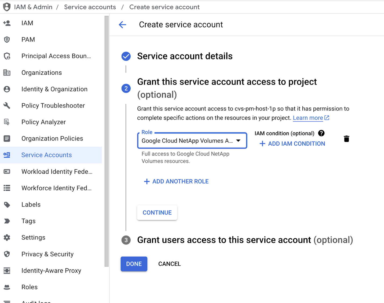Open the IAM condition help tooltip
Screen dimensions: 384x303
(x=321, y=133)
